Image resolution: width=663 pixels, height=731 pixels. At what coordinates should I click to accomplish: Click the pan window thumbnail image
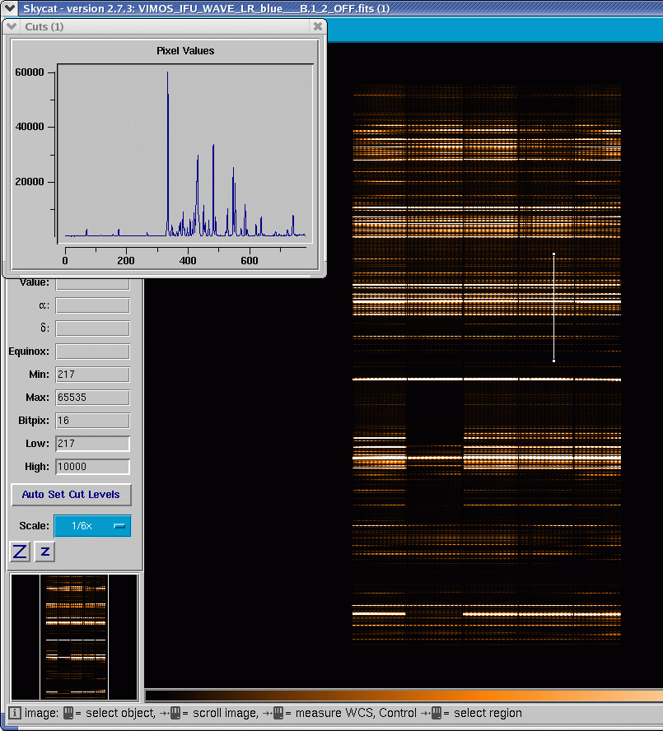coord(74,637)
